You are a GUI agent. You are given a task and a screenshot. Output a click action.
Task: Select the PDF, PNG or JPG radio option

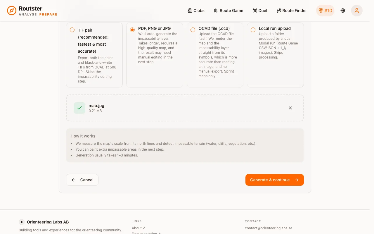click(x=132, y=30)
